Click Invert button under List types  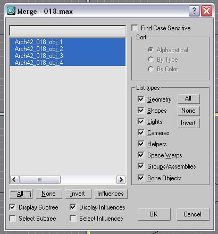[189, 123]
